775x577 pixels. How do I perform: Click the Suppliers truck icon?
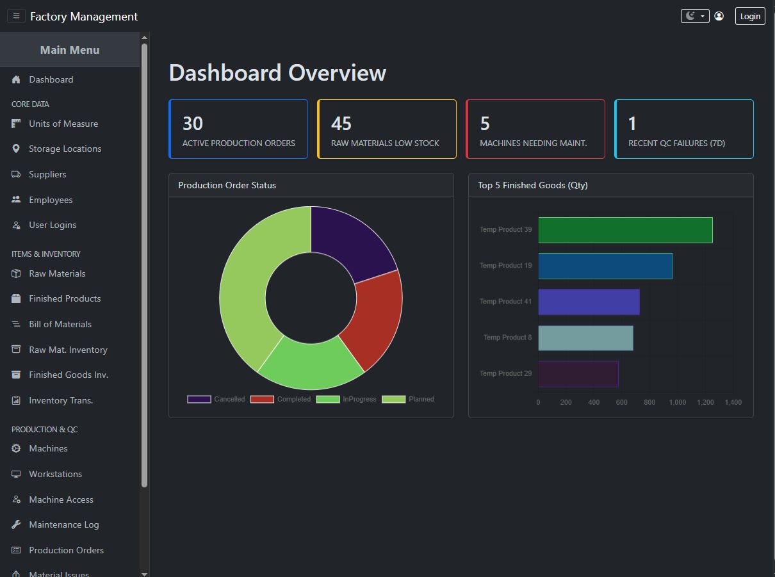click(16, 174)
